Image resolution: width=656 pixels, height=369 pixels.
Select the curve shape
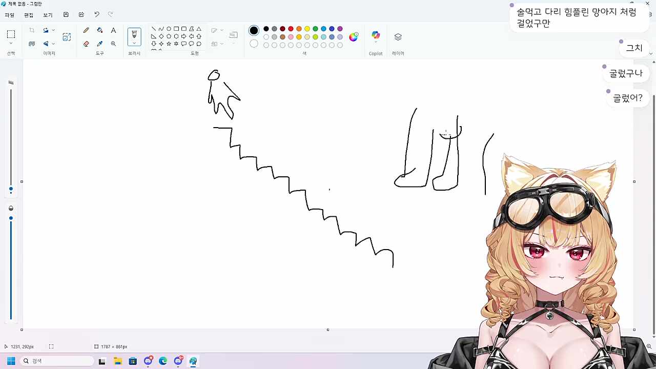click(x=161, y=29)
